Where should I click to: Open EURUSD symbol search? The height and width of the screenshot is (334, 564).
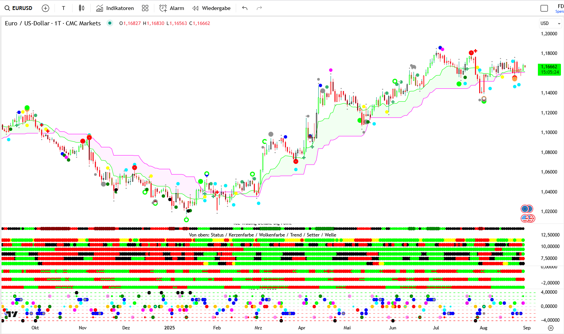18,8
